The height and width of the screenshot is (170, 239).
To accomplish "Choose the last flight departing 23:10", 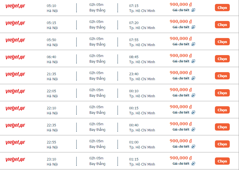I will pos(222,161).
